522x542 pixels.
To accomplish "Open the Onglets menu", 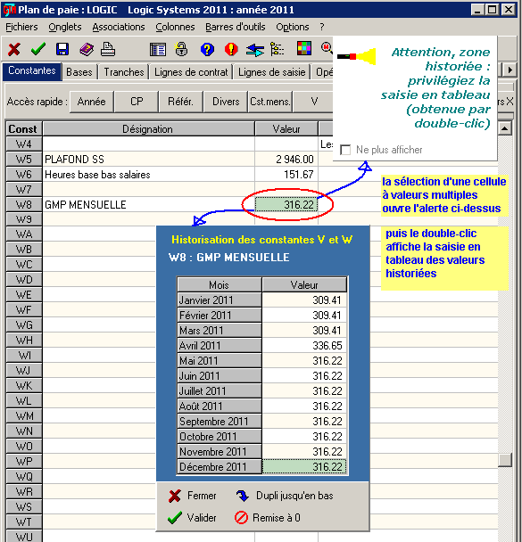I will (65, 27).
